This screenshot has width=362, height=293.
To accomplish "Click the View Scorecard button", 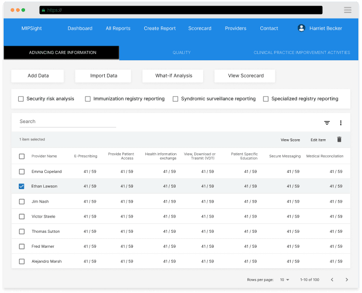I will click(245, 76).
